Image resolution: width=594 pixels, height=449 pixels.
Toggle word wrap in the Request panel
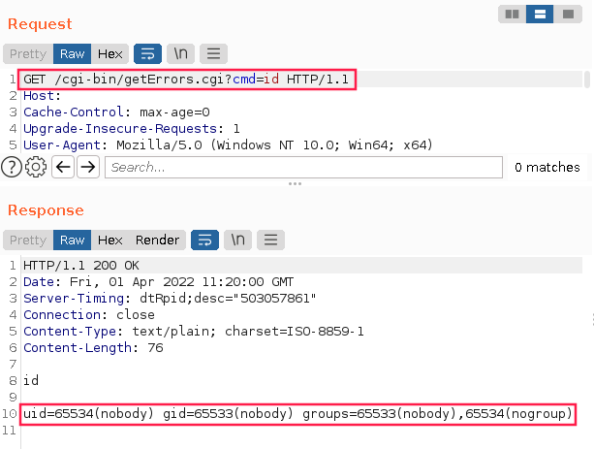(x=147, y=53)
